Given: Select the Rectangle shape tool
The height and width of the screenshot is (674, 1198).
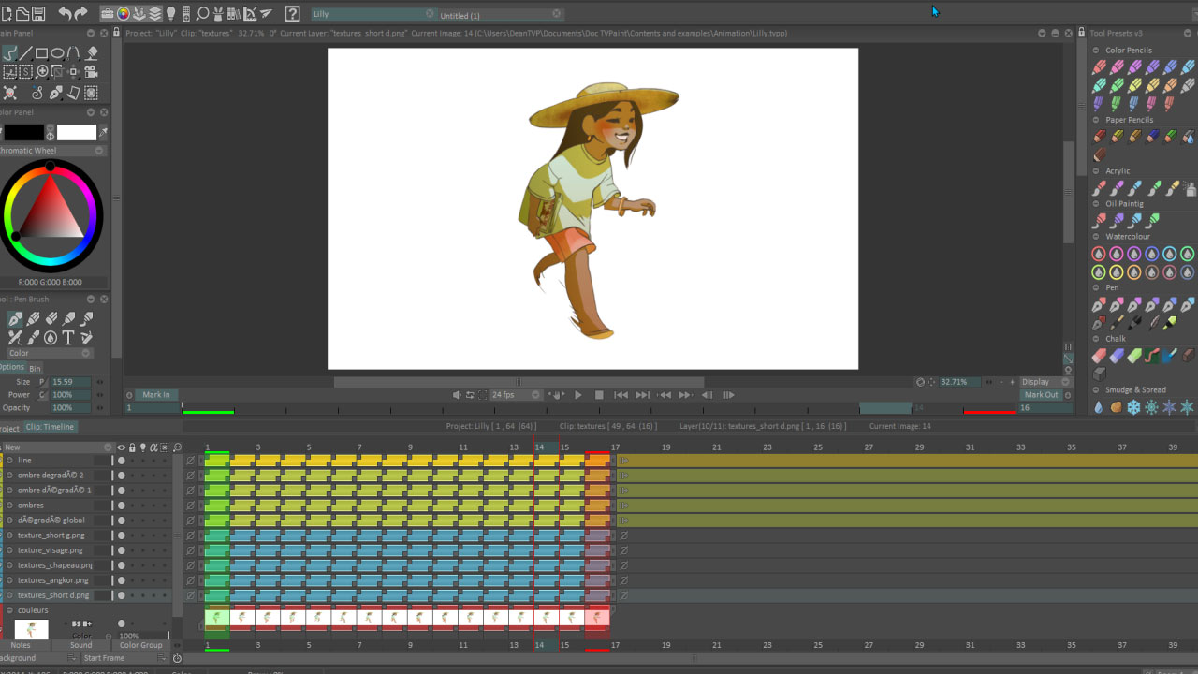Looking at the screenshot, I should [x=41, y=53].
